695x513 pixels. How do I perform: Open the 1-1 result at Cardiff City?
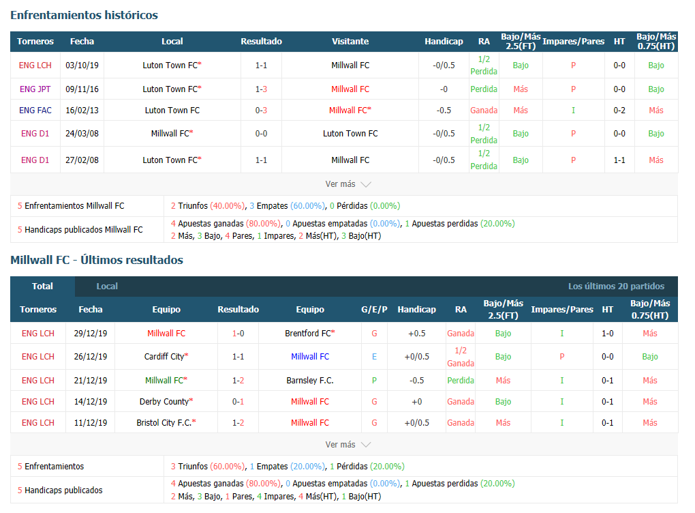point(238,356)
